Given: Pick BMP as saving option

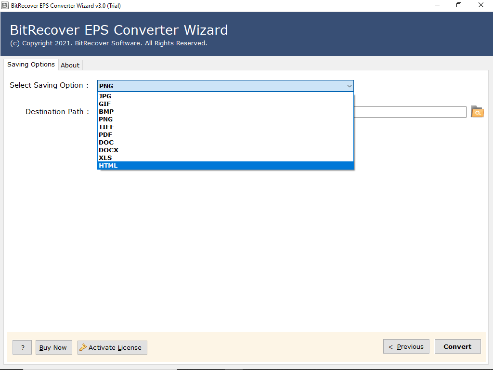Looking at the screenshot, I should coord(225,112).
